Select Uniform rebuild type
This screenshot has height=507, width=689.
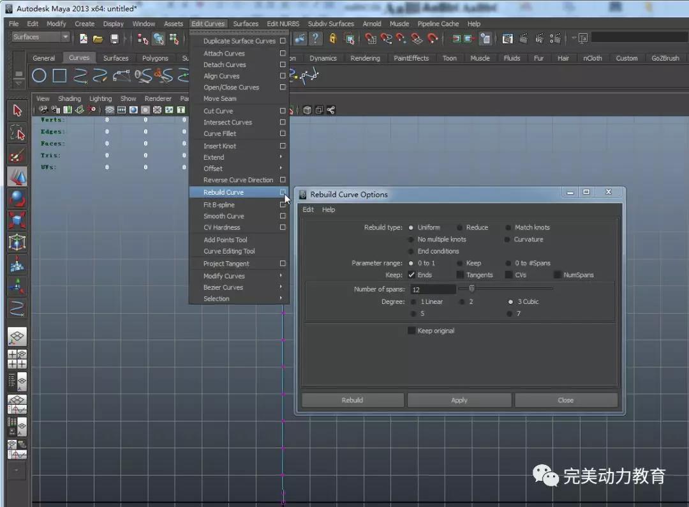pyautogui.click(x=411, y=227)
